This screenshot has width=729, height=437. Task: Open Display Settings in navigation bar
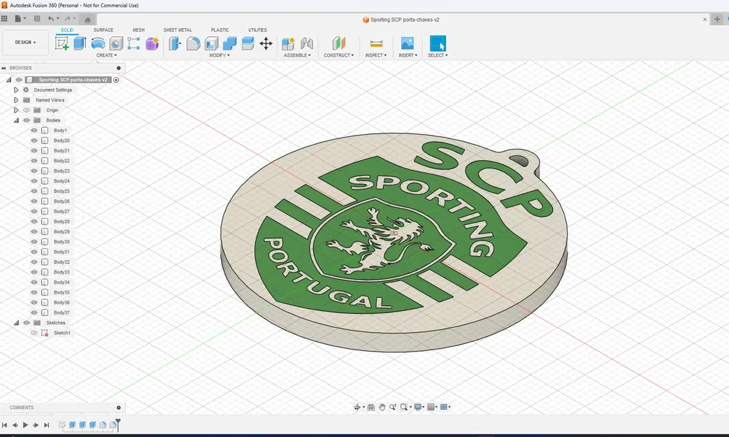(418, 406)
